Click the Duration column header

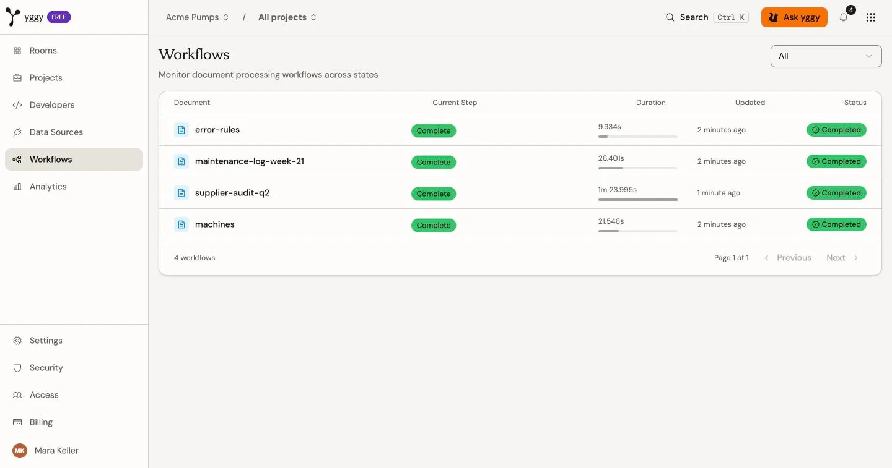pyautogui.click(x=651, y=103)
